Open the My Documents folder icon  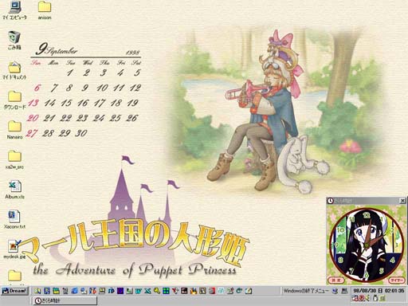point(14,70)
